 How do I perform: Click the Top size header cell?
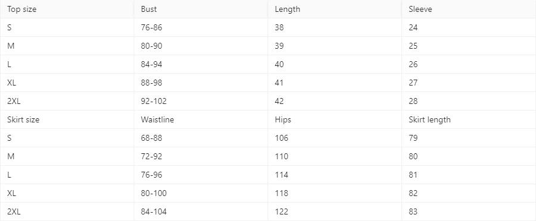[67, 10]
